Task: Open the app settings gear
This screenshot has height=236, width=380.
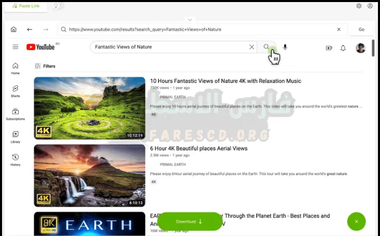Action: [x=359, y=6]
